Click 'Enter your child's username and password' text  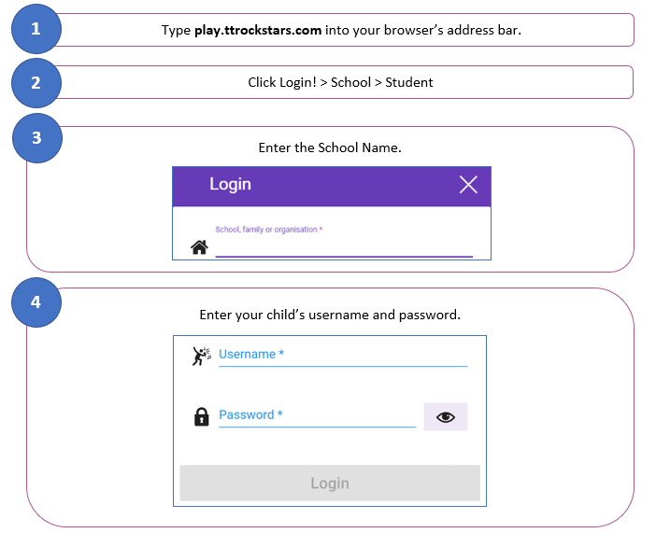coord(330,315)
